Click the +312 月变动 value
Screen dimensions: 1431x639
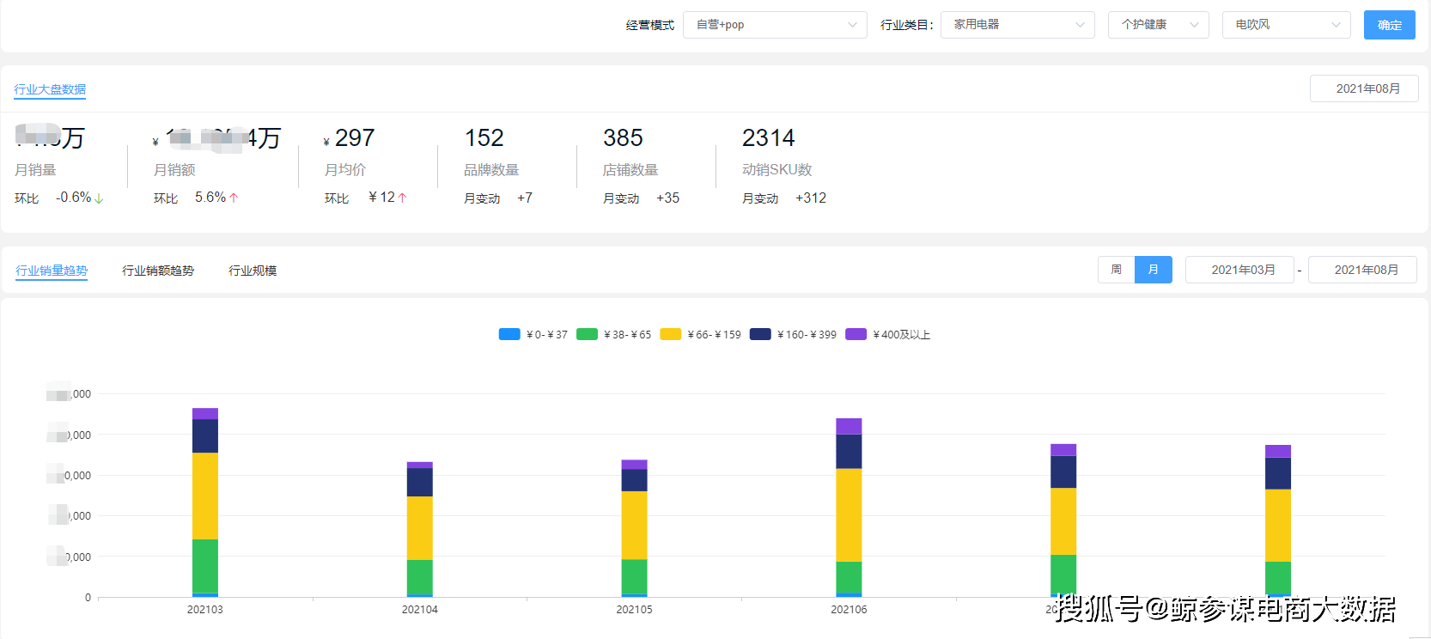811,198
